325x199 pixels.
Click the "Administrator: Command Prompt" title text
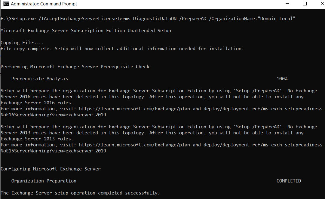pyautogui.click(x=44, y=4)
